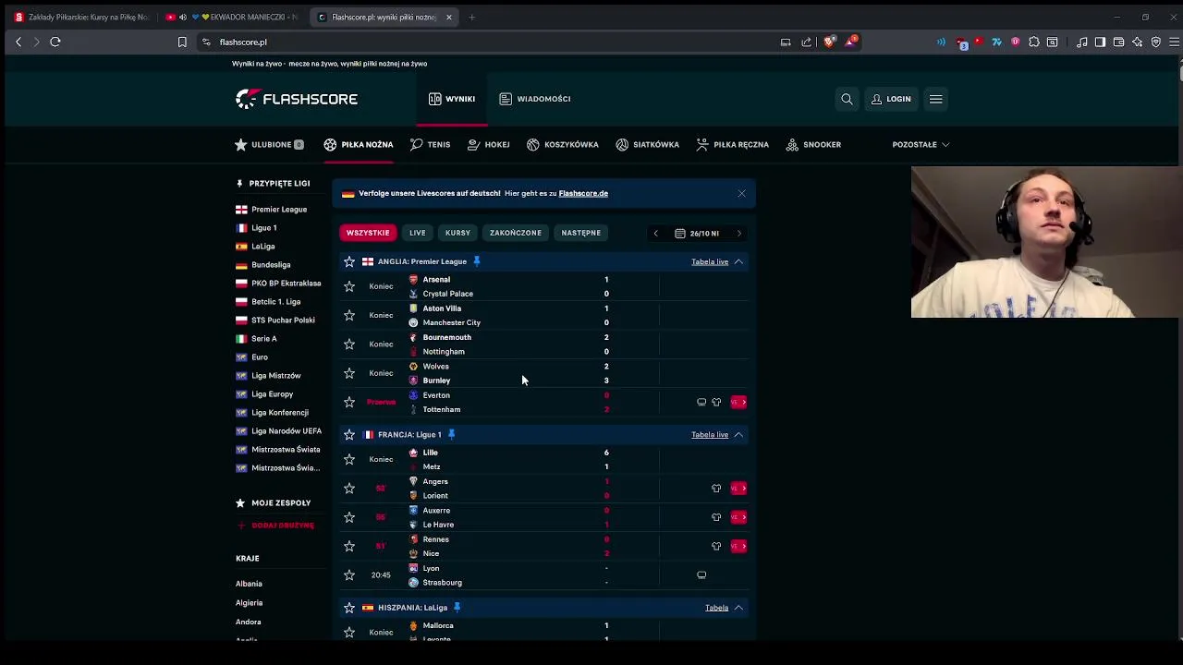This screenshot has height=665, width=1183.
Task: Open the Zakłady Piłkarskie browser tab
Action: click(81, 17)
